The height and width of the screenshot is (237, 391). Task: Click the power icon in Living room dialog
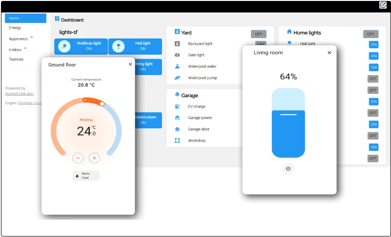click(288, 169)
